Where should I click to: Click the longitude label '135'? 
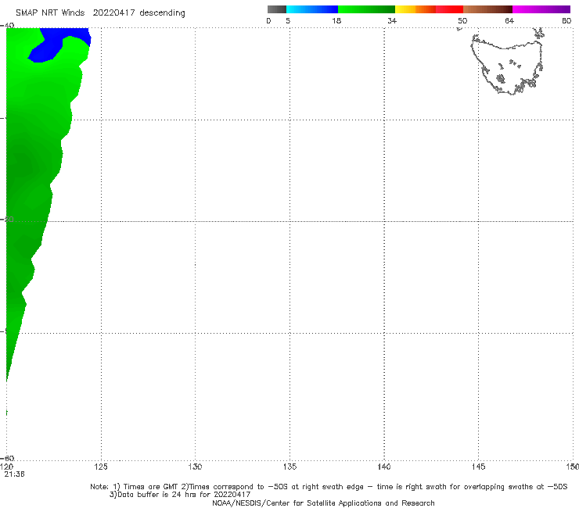click(x=289, y=467)
